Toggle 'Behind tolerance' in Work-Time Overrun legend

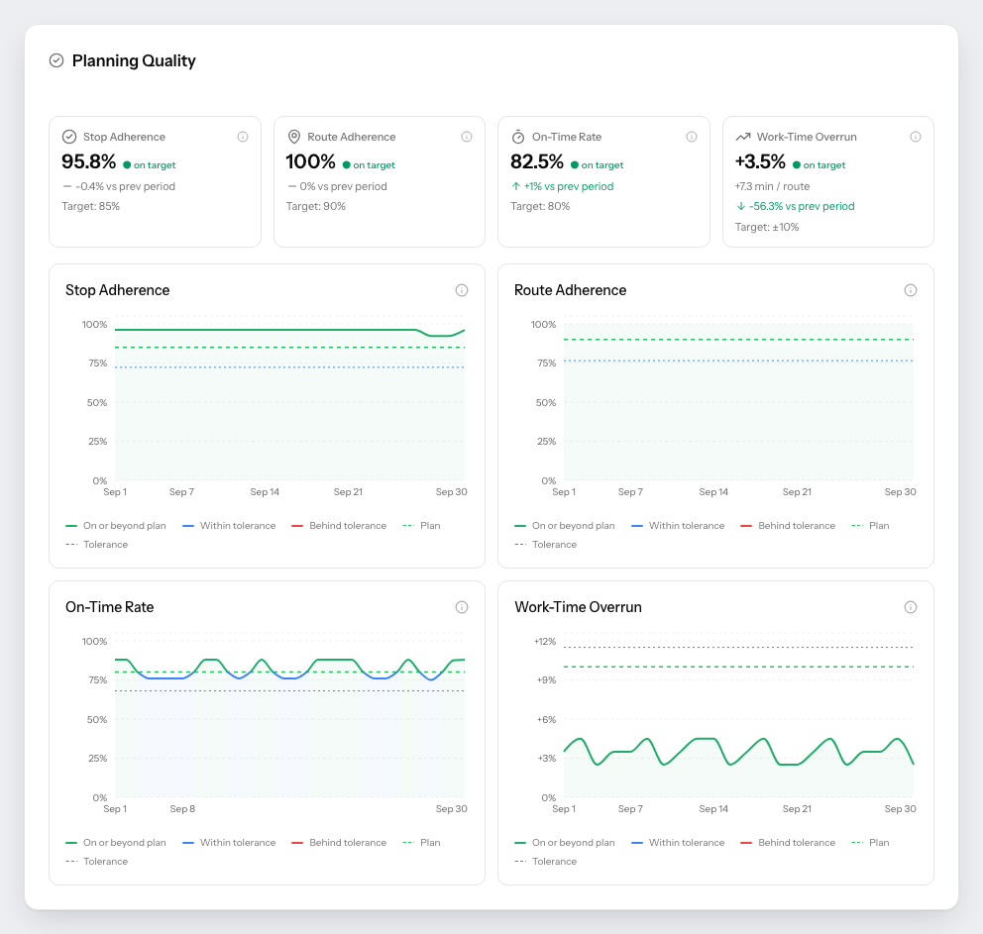click(x=788, y=843)
